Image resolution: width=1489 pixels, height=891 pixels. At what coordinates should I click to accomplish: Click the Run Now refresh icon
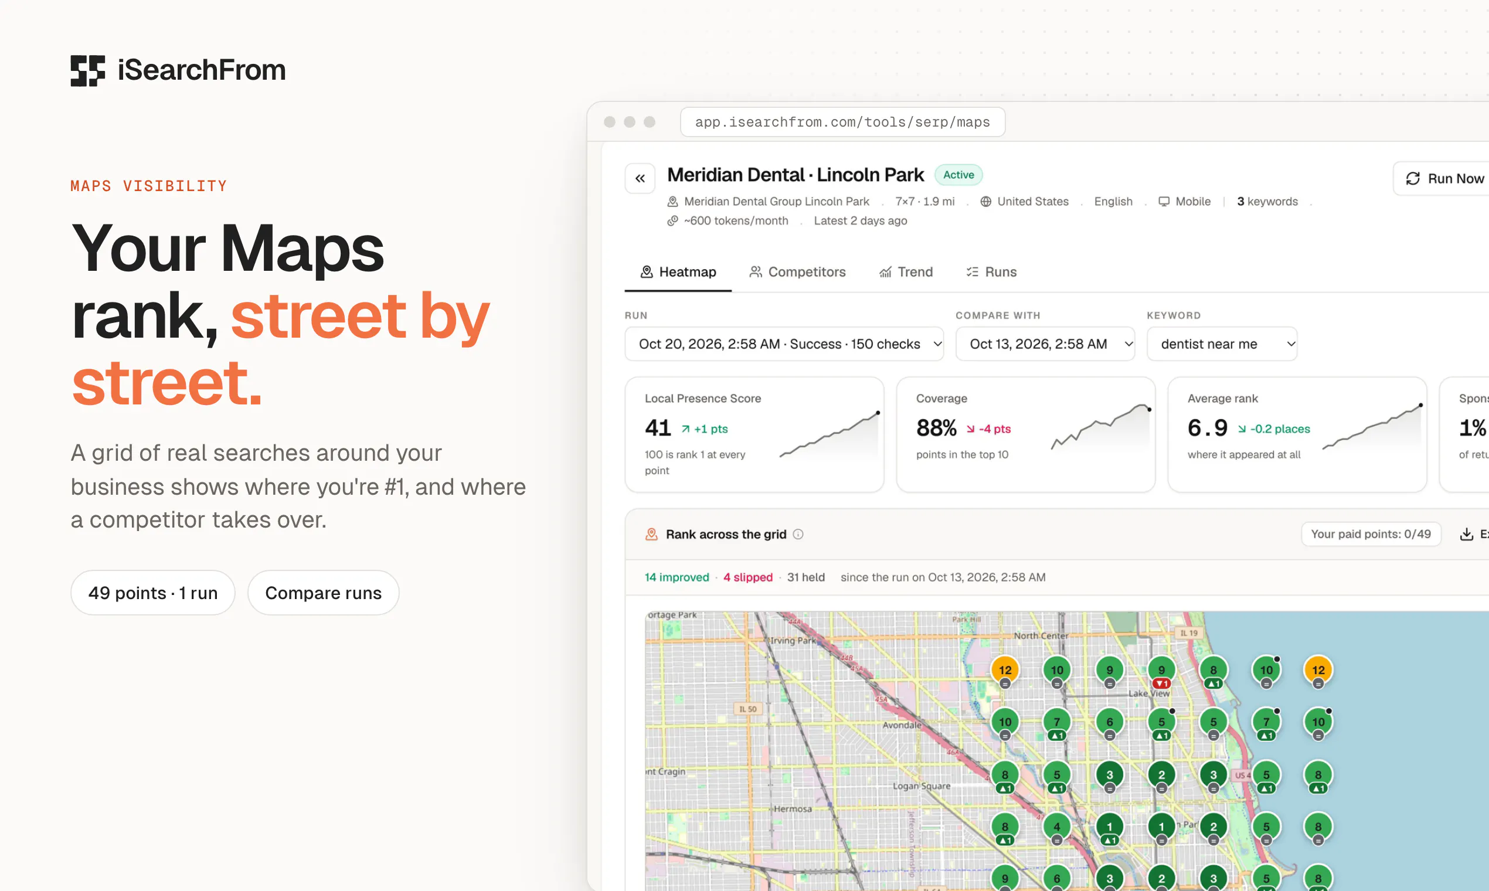1413,178
